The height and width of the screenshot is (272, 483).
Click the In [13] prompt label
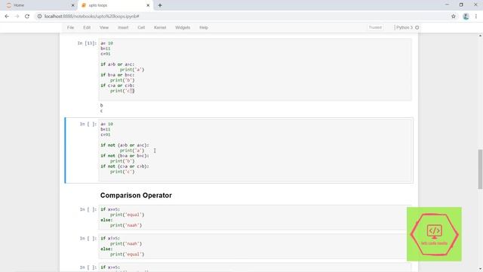[x=87, y=43]
